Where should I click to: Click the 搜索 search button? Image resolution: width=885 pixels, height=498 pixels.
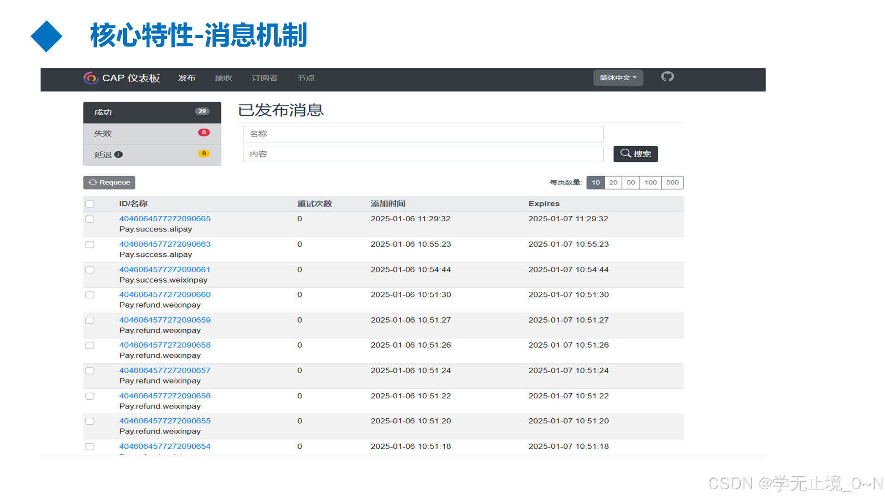(x=636, y=154)
